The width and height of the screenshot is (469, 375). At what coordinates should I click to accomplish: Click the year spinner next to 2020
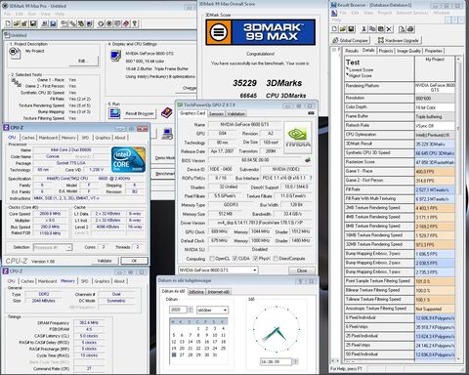(191, 310)
